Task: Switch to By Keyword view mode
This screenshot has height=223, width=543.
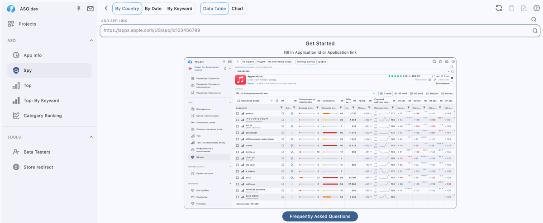Action: (x=180, y=9)
